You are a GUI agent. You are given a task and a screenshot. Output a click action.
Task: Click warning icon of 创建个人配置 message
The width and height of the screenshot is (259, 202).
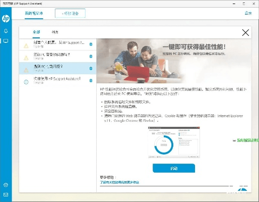pos(26,46)
